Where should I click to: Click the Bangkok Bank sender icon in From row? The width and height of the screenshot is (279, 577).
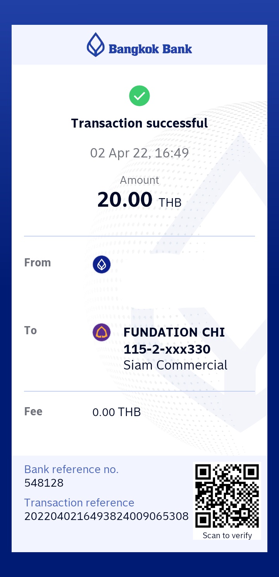(102, 264)
